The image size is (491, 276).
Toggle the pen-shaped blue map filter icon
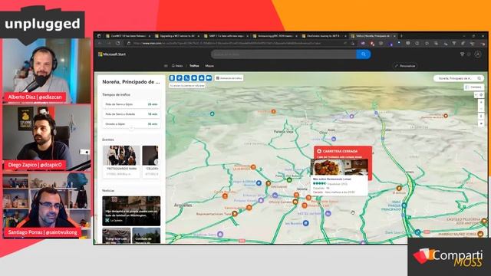point(180,78)
